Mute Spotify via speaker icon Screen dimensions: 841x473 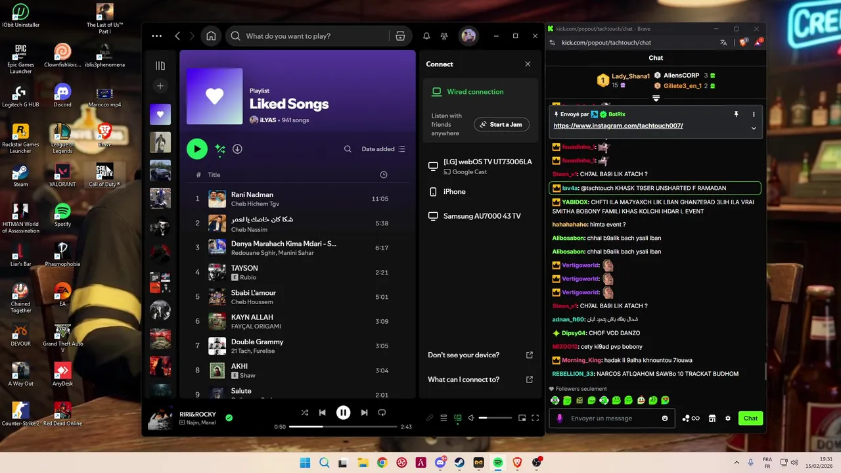click(471, 418)
